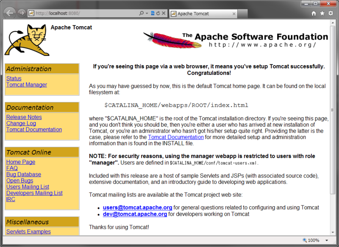Open the FAQ link
The height and width of the screenshot is (247, 339).
tap(12, 168)
